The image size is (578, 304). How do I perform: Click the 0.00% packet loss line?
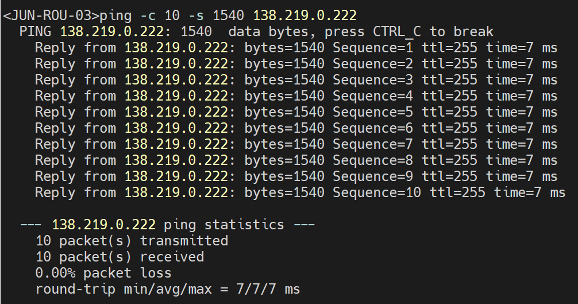(x=103, y=272)
